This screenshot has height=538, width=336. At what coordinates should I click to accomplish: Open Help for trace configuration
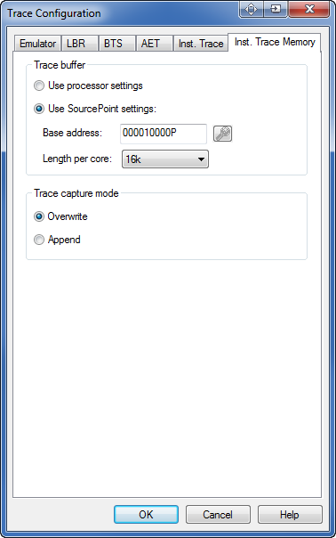290,514
